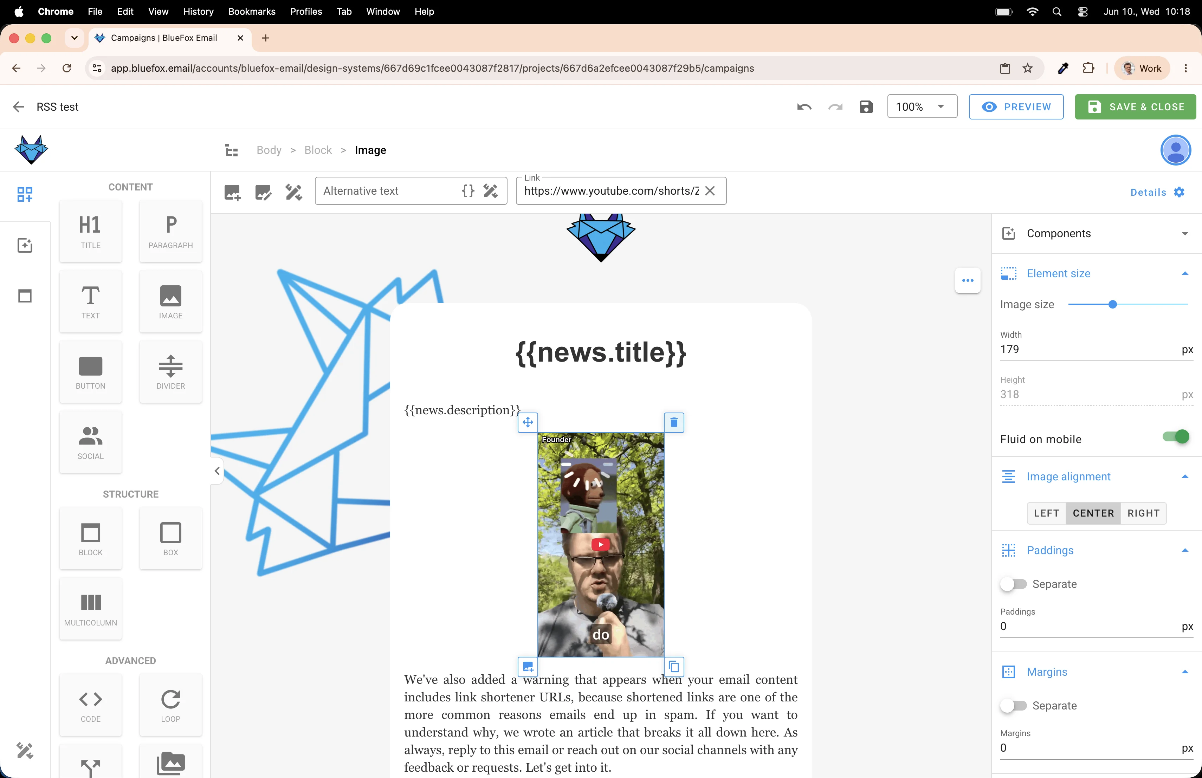Add the Button content element

(x=90, y=371)
